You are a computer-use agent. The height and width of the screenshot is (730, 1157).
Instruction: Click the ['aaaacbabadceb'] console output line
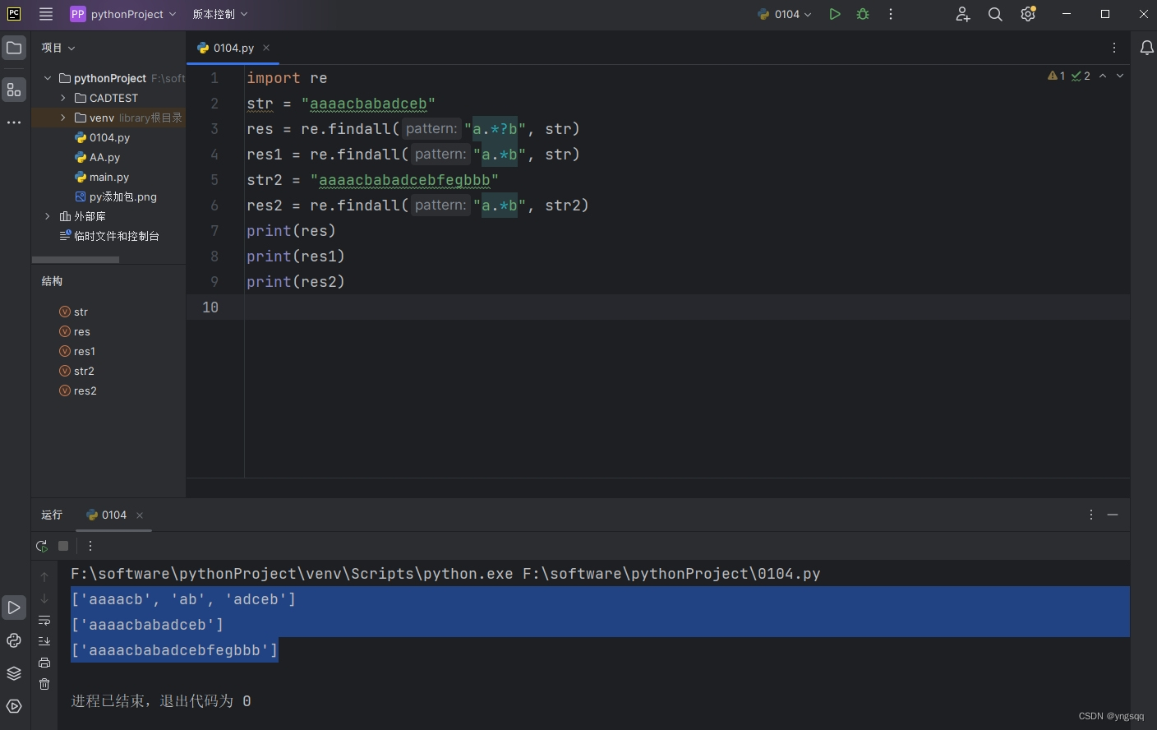coord(147,625)
